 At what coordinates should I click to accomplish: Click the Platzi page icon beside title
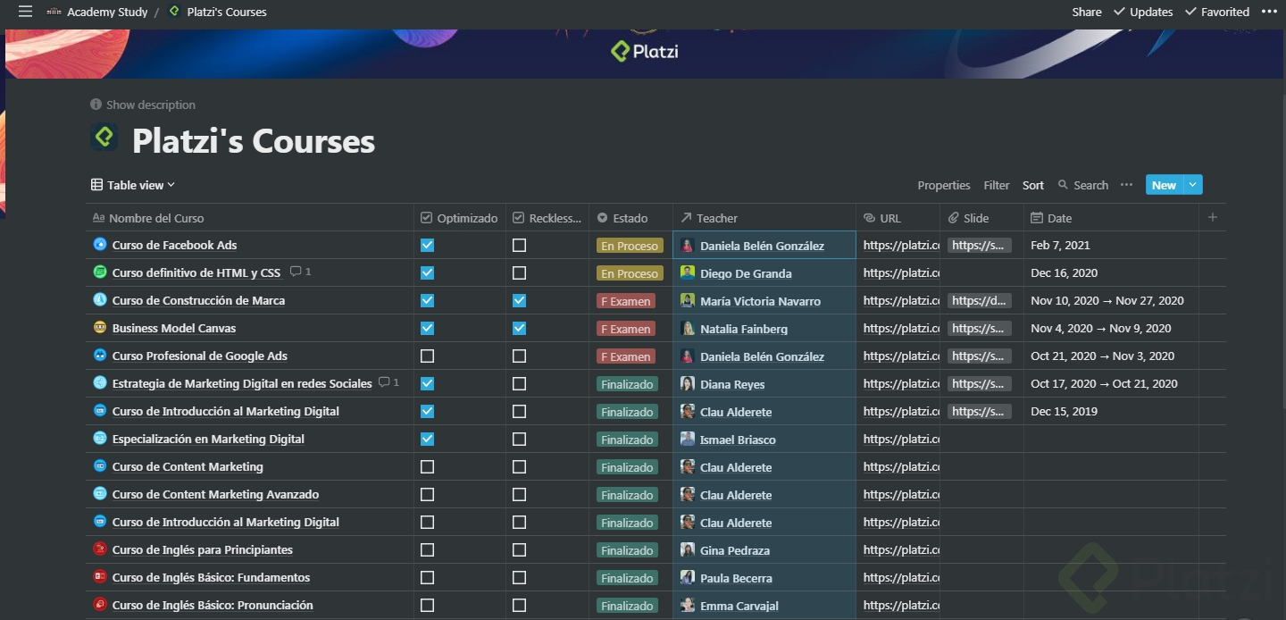click(x=104, y=138)
